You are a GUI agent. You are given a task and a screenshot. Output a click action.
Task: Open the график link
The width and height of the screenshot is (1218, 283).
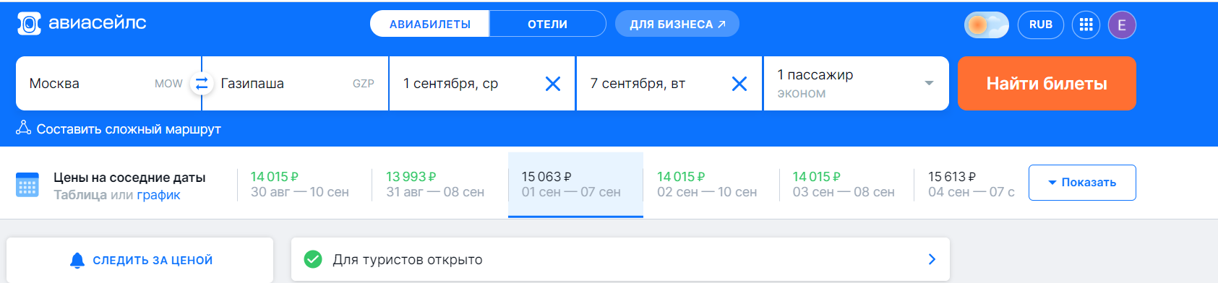[158, 195]
